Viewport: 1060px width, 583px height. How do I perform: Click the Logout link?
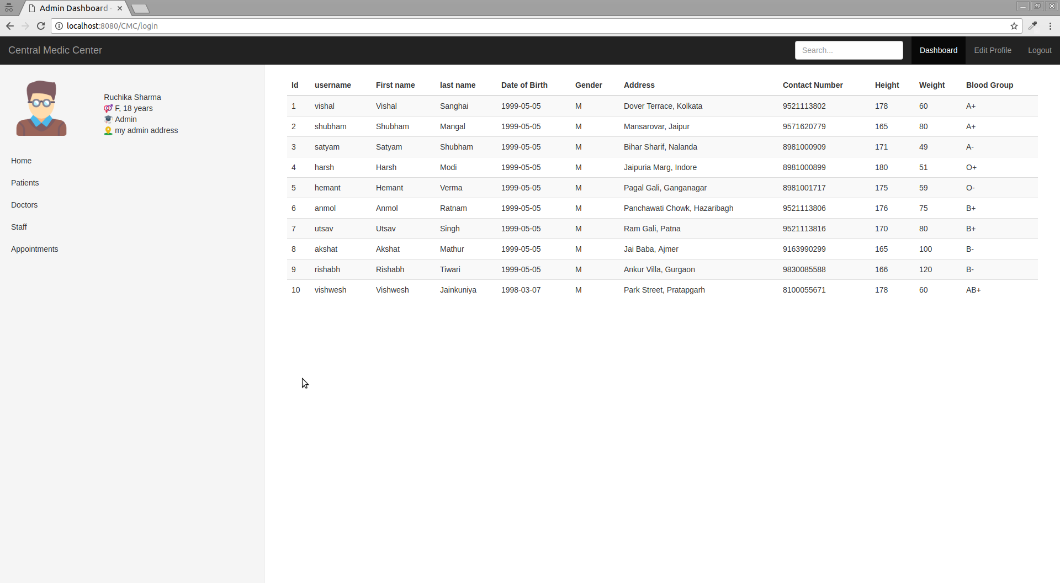coord(1039,50)
